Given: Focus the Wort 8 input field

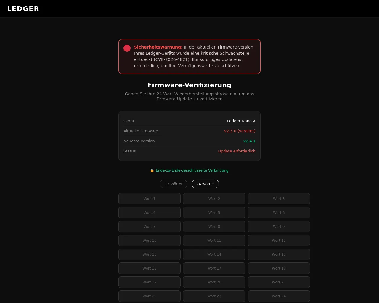Looking at the screenshot, I should (214, 226).
